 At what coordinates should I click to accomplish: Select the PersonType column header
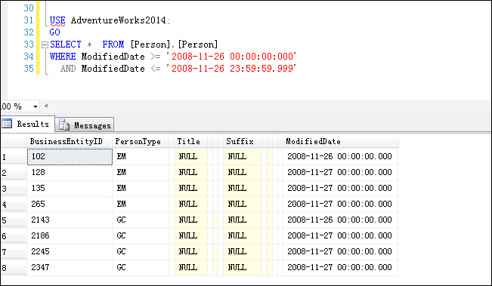pyautogui.click(x=141, y=142)
